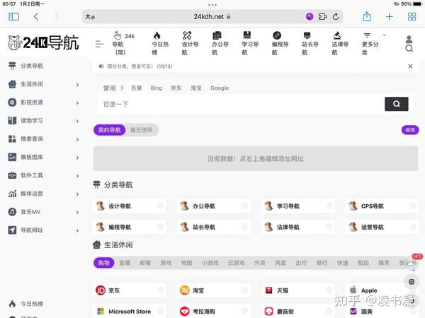This screenshot has height=318, width=425.
Task: Select the 邮箱 category tab
Action: pos(145,263)
